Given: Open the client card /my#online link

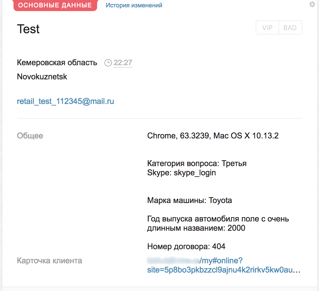Looking at the screenshot, I should click(x=224, y=265).
